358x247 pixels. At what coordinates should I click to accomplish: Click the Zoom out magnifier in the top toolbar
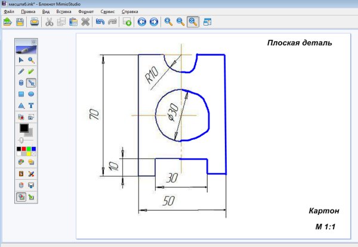click(x=180, y=22)
